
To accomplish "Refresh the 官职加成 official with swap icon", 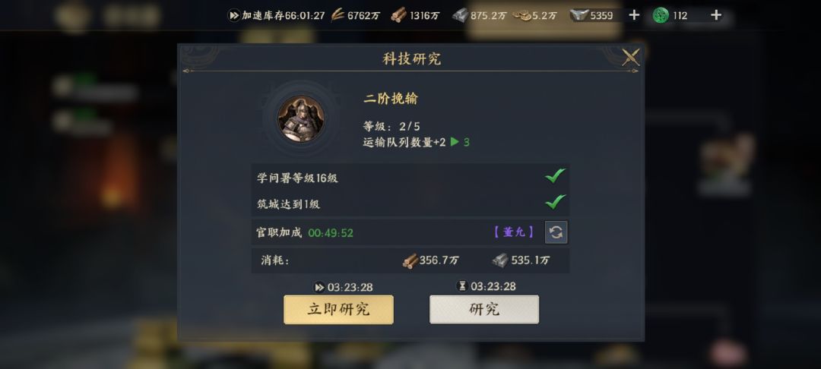I will point(556,232).
